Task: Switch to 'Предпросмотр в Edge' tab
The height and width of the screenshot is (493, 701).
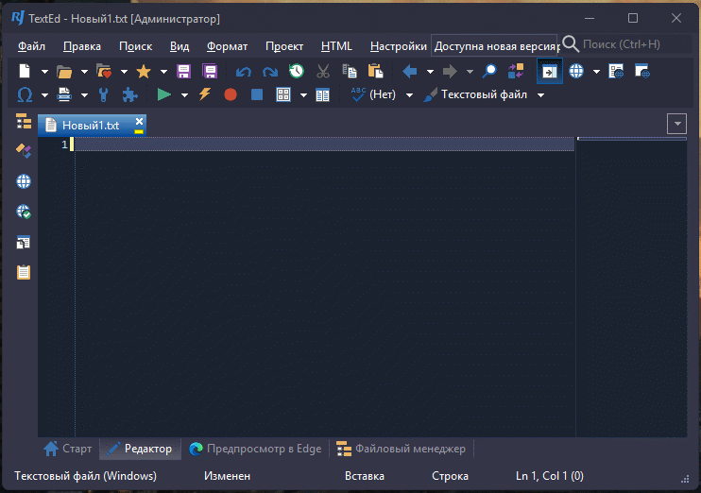Action: tap(255, 449)
